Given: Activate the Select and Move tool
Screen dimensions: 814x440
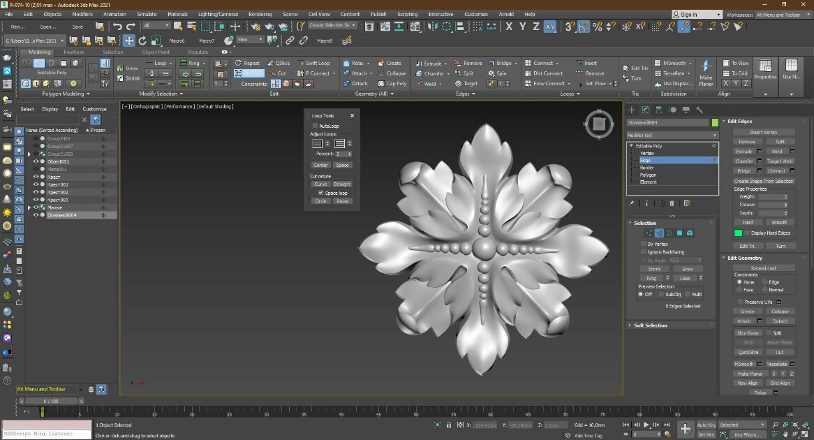Looking at the screenshot, I should [128, 40].
